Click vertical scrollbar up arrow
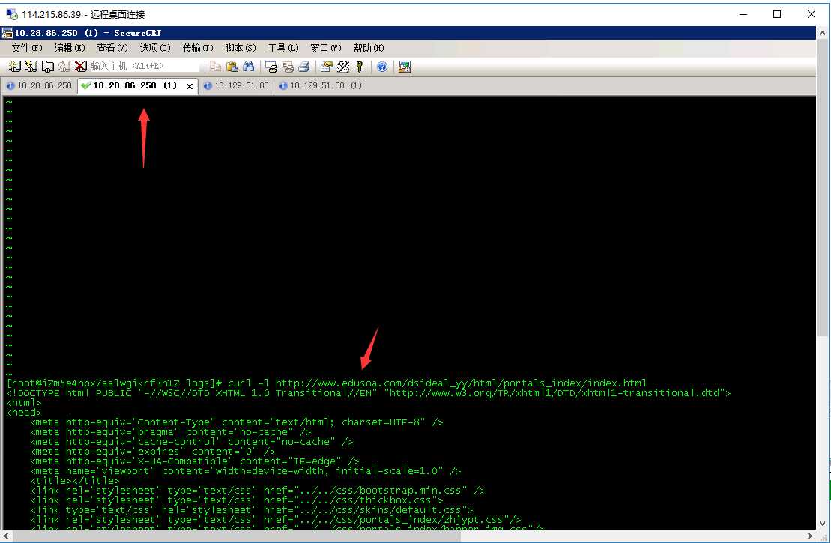Screen dimensions: 831x543 click(x=823, y=34)
